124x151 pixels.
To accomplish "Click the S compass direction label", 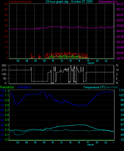I will 117,74.
